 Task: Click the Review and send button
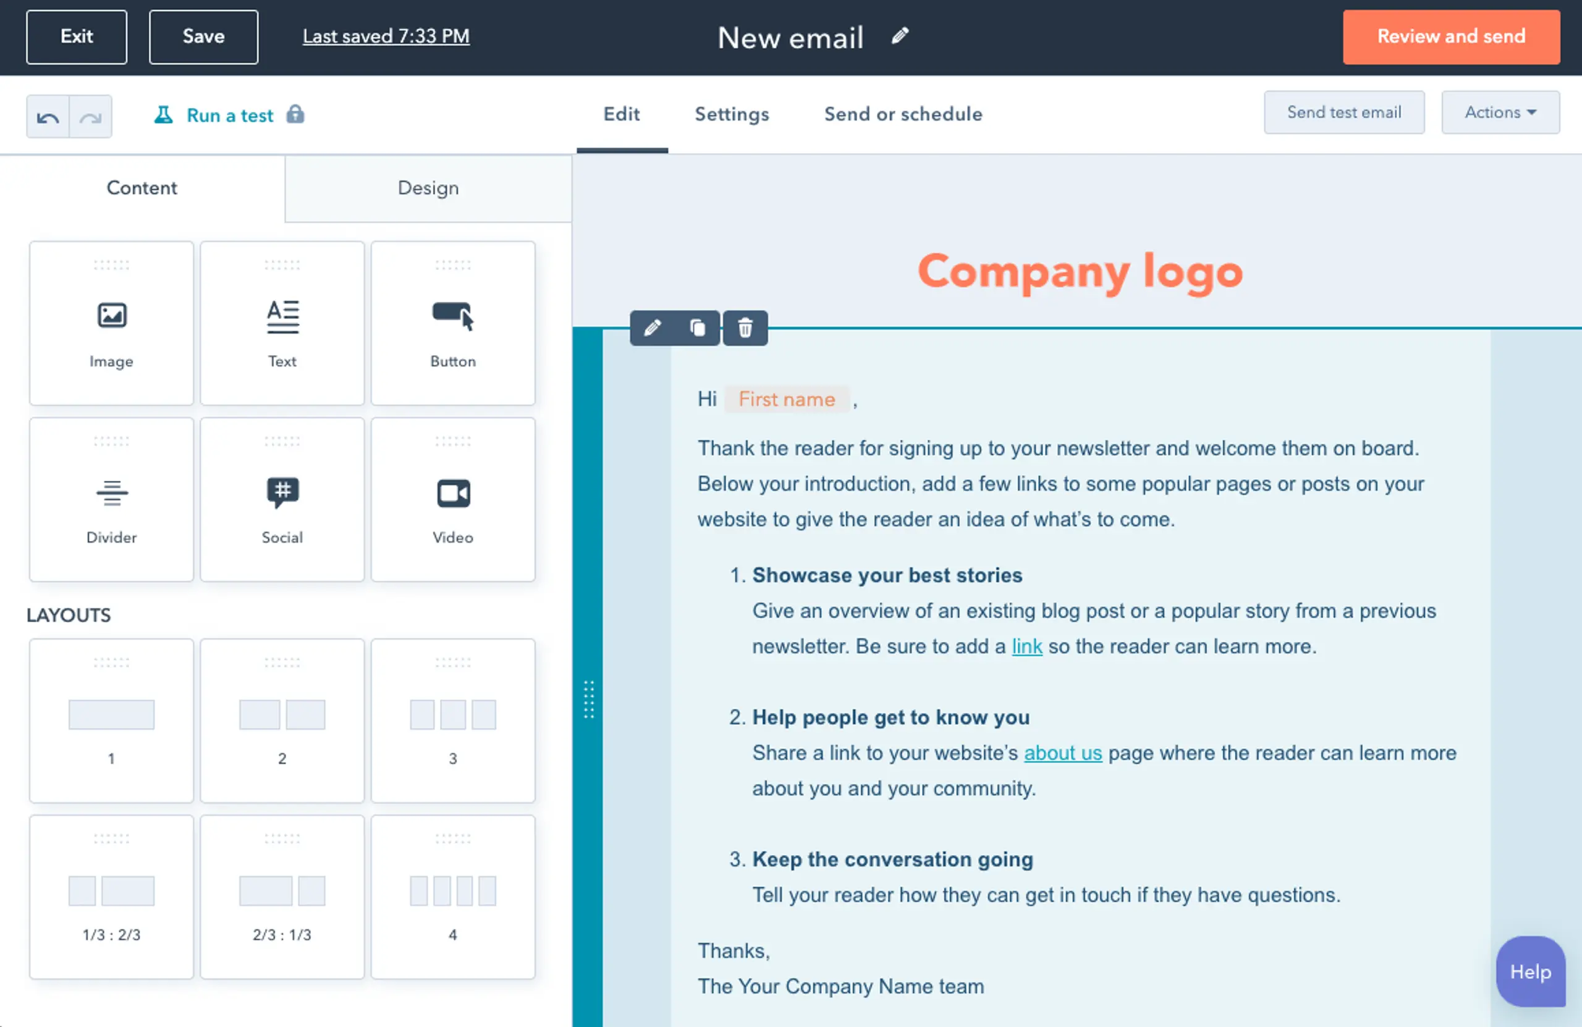coord(1452,36)
